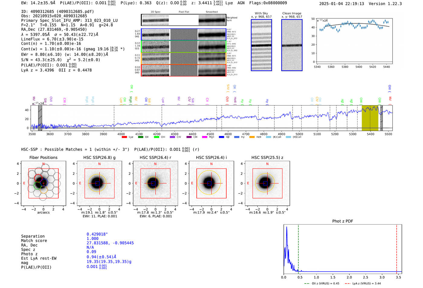Image resolution: width=423 pixels, height=288 pixels.
Task: Click the blue Hβ legend swatch
Action: click(221, 137)
